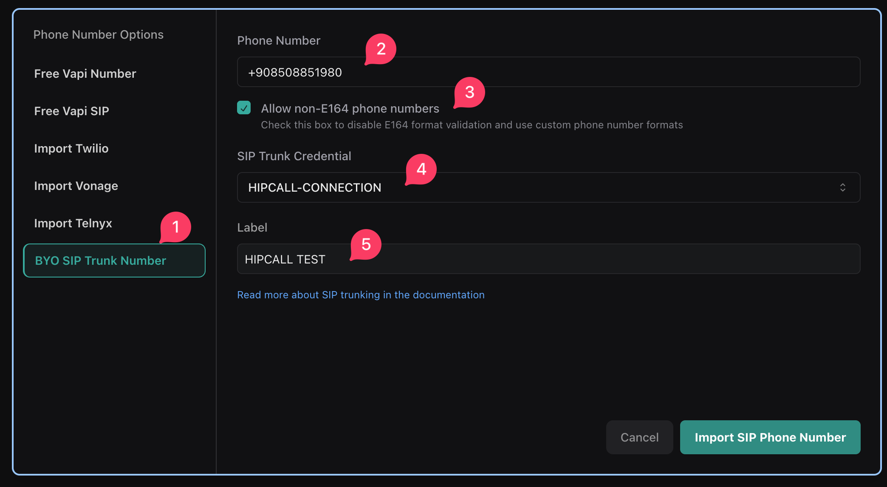Open the SIP Trunk Credential dropdown
Screen dimensions: 887x487
[x=548, y=187]
